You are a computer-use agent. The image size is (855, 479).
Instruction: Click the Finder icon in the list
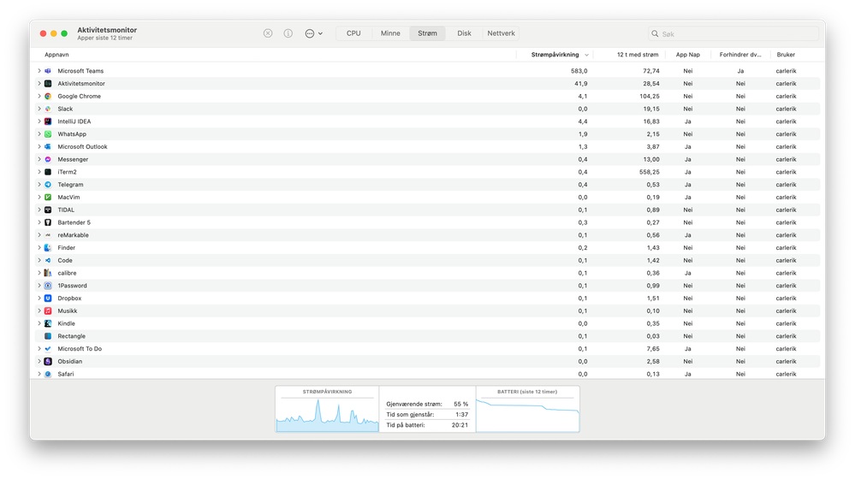[x=48, y=247]
